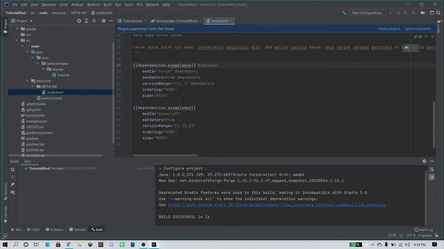Image resolution: width=444 pixels, height=249 pixels.
Task: Go to previous highlighted problem arrow
Action: [x=426, y=37]
